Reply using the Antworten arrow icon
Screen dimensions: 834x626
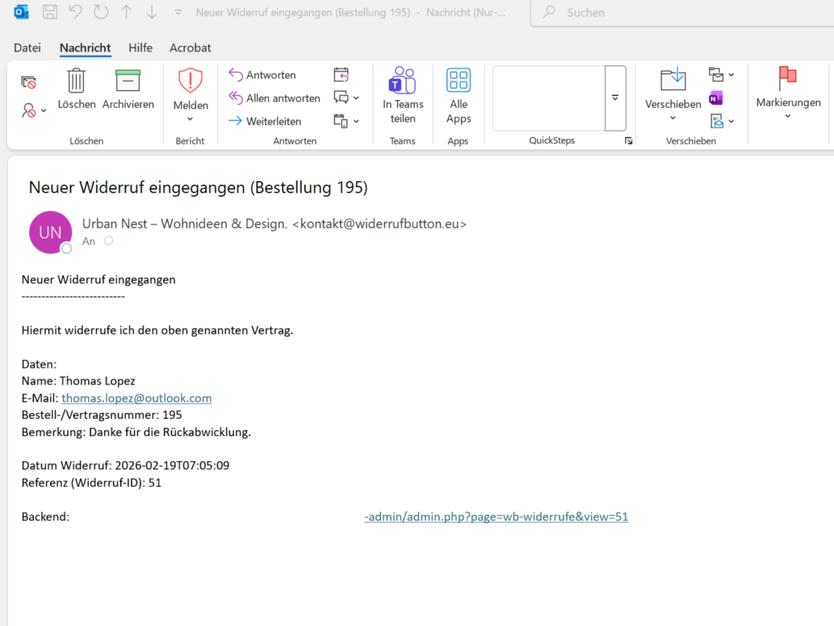[x=236, y=74]
